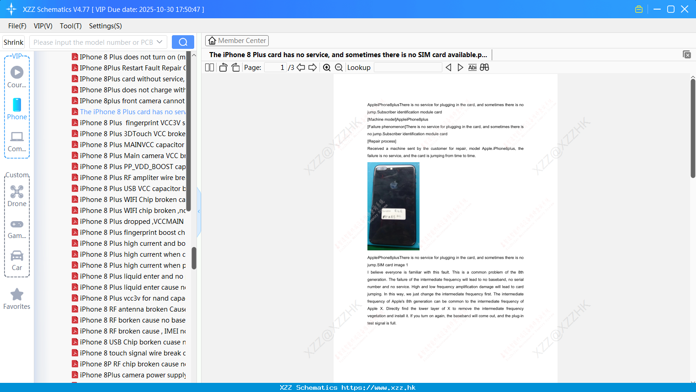This screenshot has width=696, height=392.
Task: Toggle Abi match-word option
Action: click(x=473, y=67)
